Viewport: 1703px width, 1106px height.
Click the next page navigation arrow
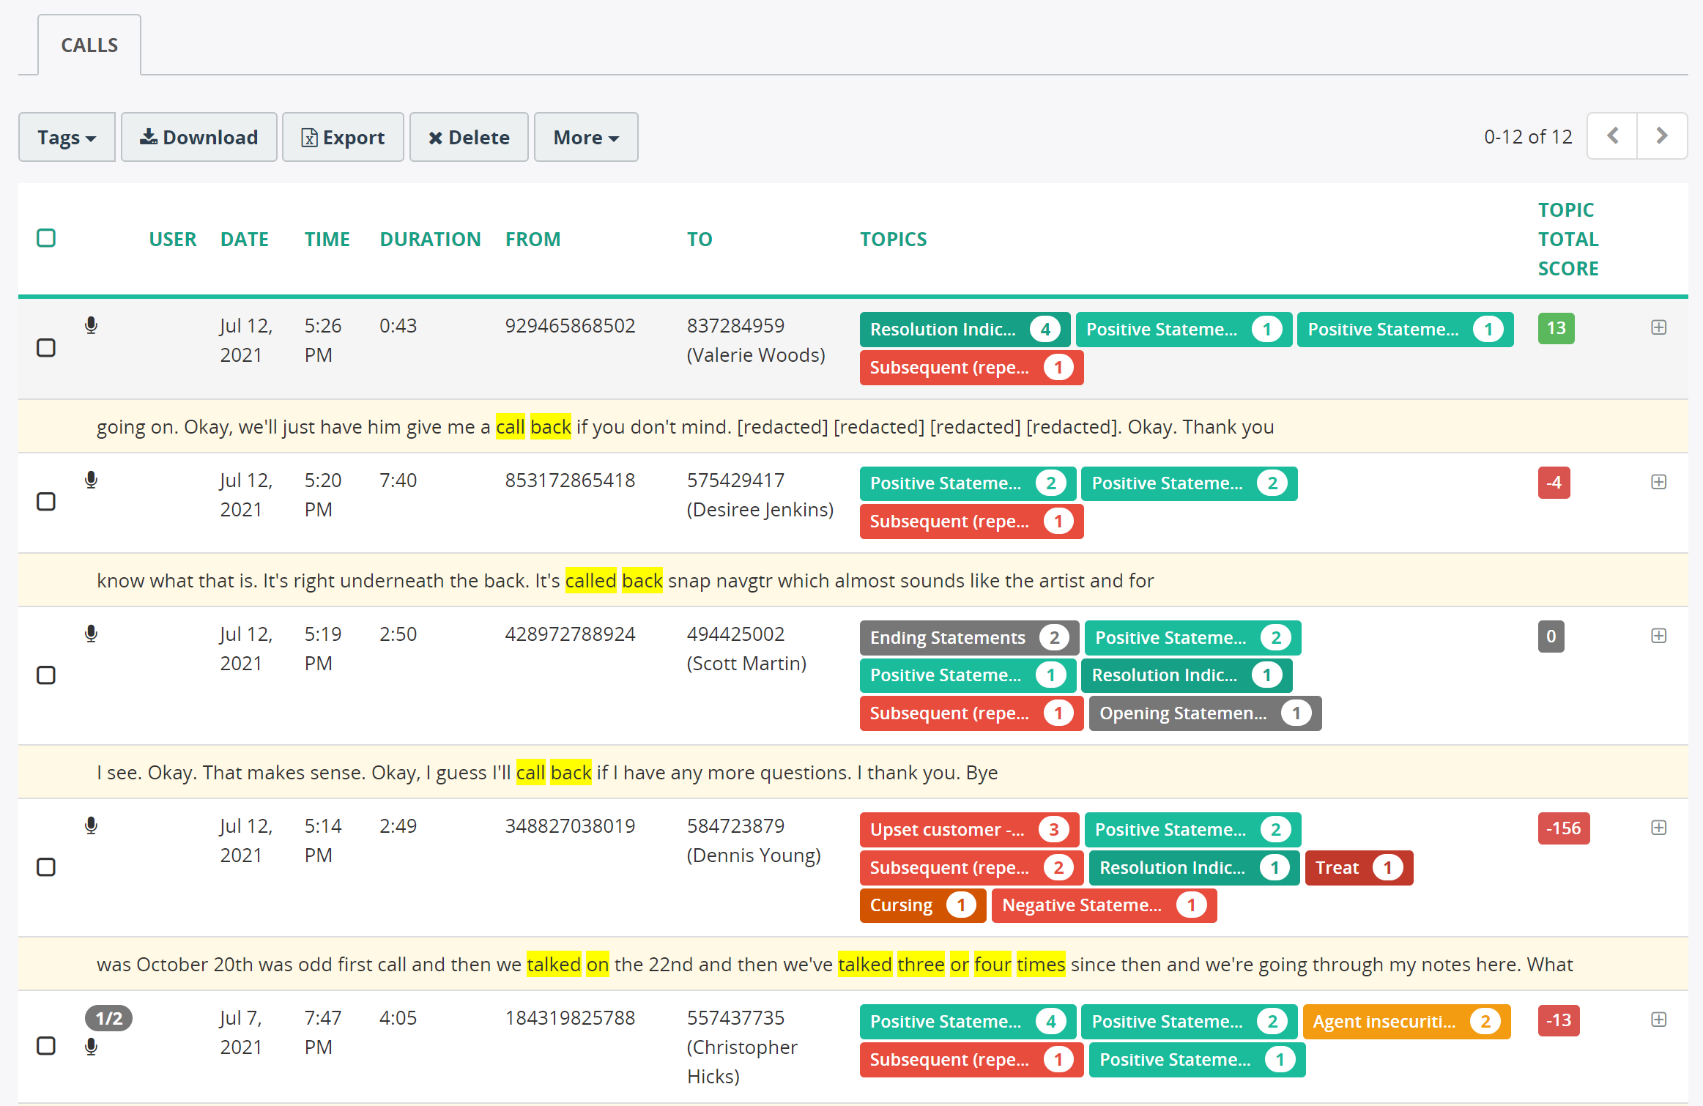(1662, 136)
